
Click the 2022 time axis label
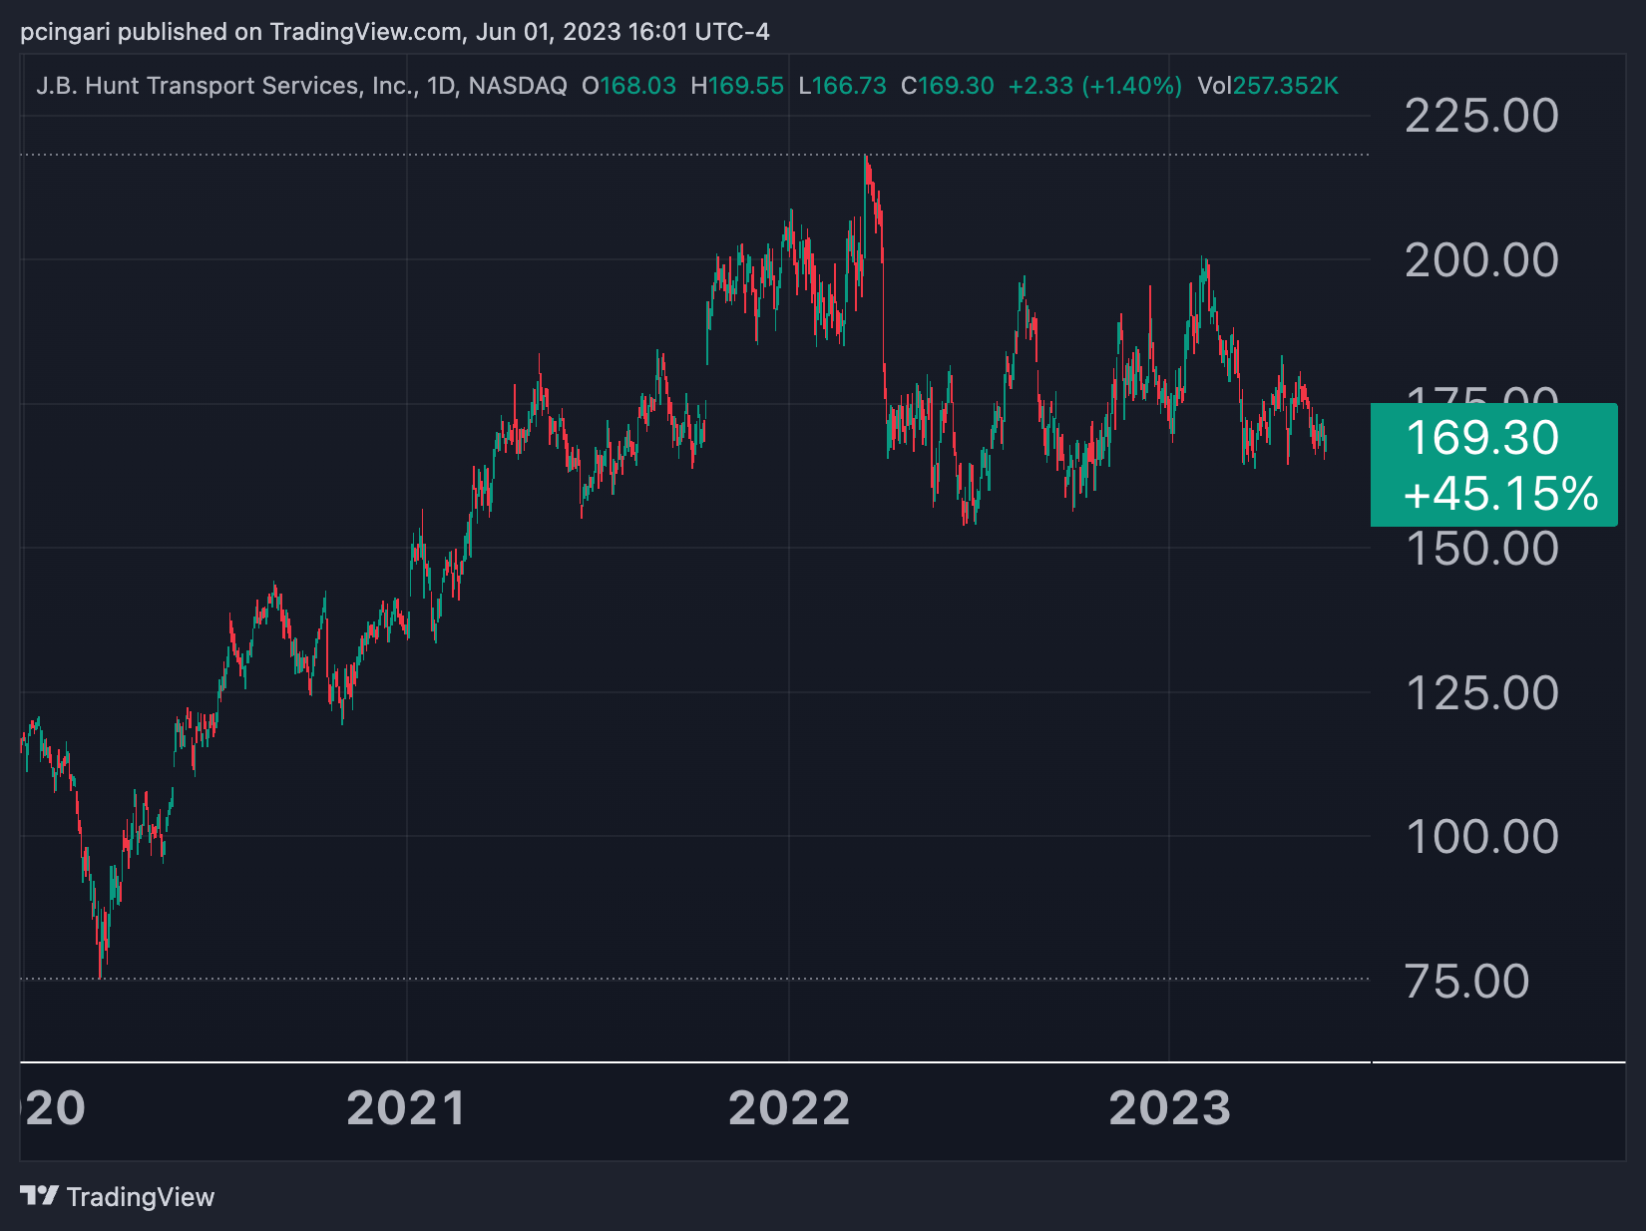pos(789,1109)
